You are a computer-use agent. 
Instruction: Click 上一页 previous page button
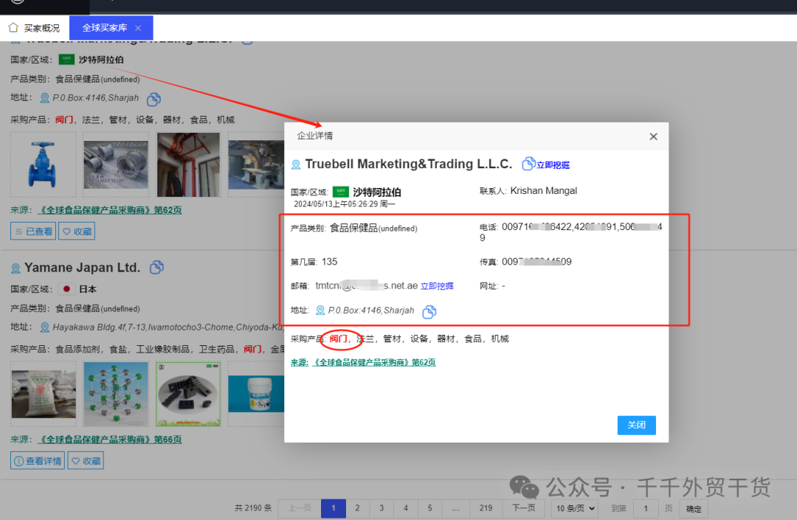point(300,508)
